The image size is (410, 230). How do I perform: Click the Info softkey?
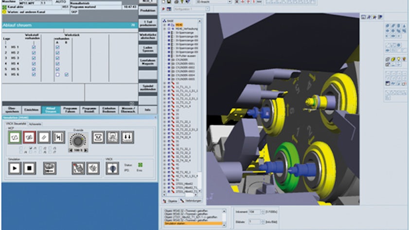click(148, 110)
